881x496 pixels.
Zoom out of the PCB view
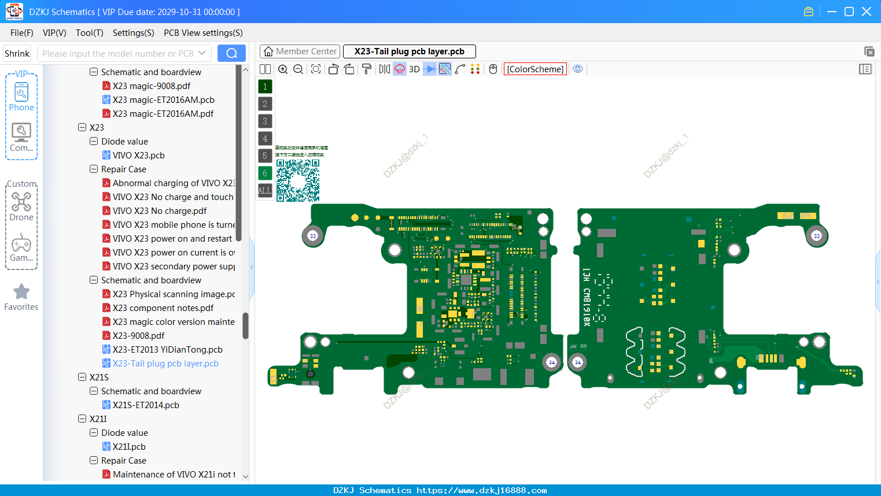298,69
